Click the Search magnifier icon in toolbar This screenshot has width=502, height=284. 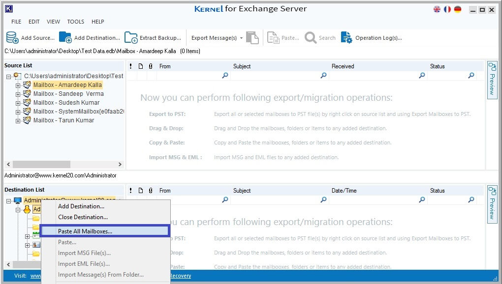[x=310, y=38]
